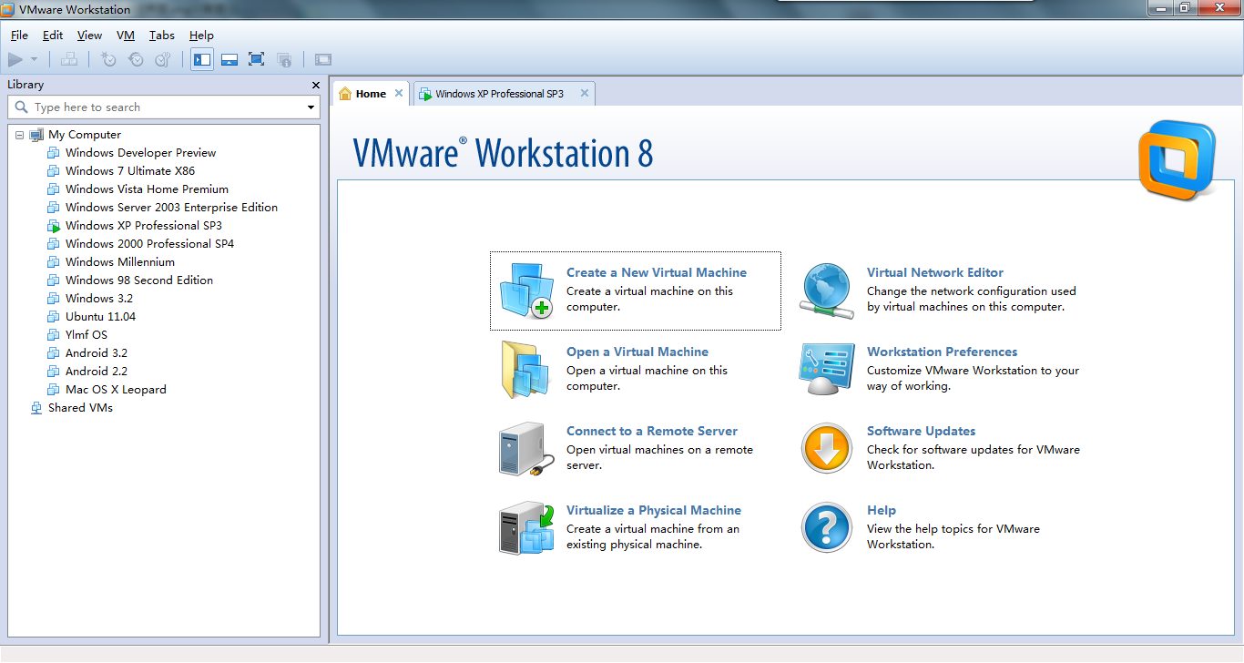The width and height of the screenshot is (1244, 663).
Task: Select Windows Server 2003 Enterprise Edition VM
Action: (171, 208)
